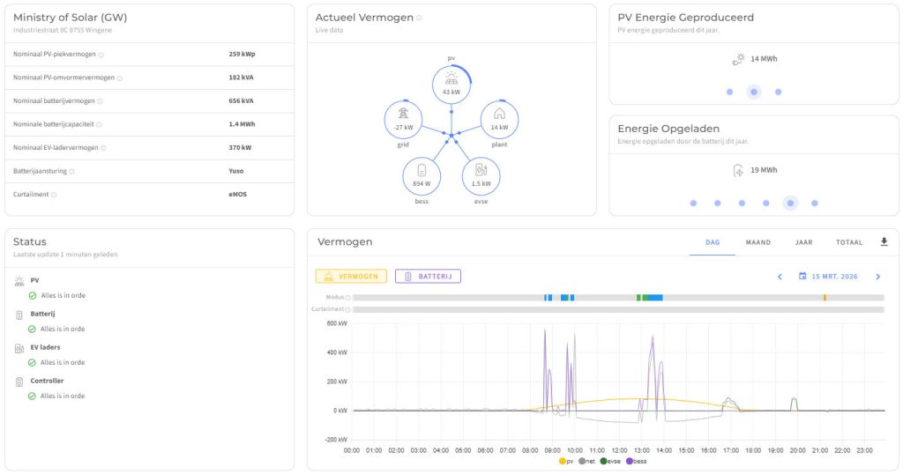The width and height of the screenshot is (903, 474).
Task: Click info icon beside Batterijaansturing
Action: [72, 172]
